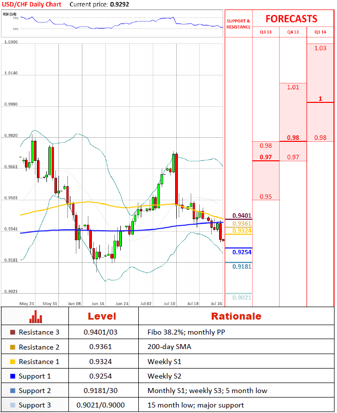Click the 1.0300 price axis label
The width and height of the screenshot is (337, 413).
coord(11,42)
